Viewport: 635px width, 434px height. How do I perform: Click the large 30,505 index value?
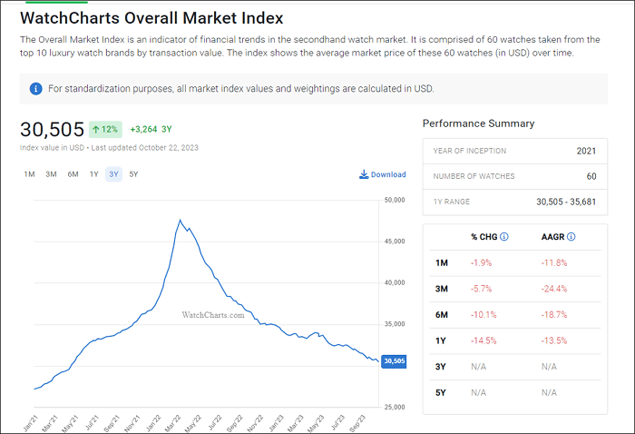coord(52,130)
